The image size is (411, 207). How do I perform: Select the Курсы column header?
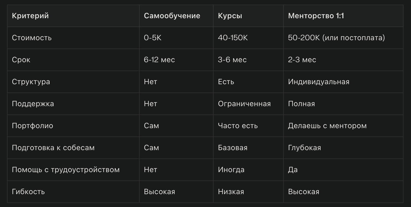coord(230,16)
